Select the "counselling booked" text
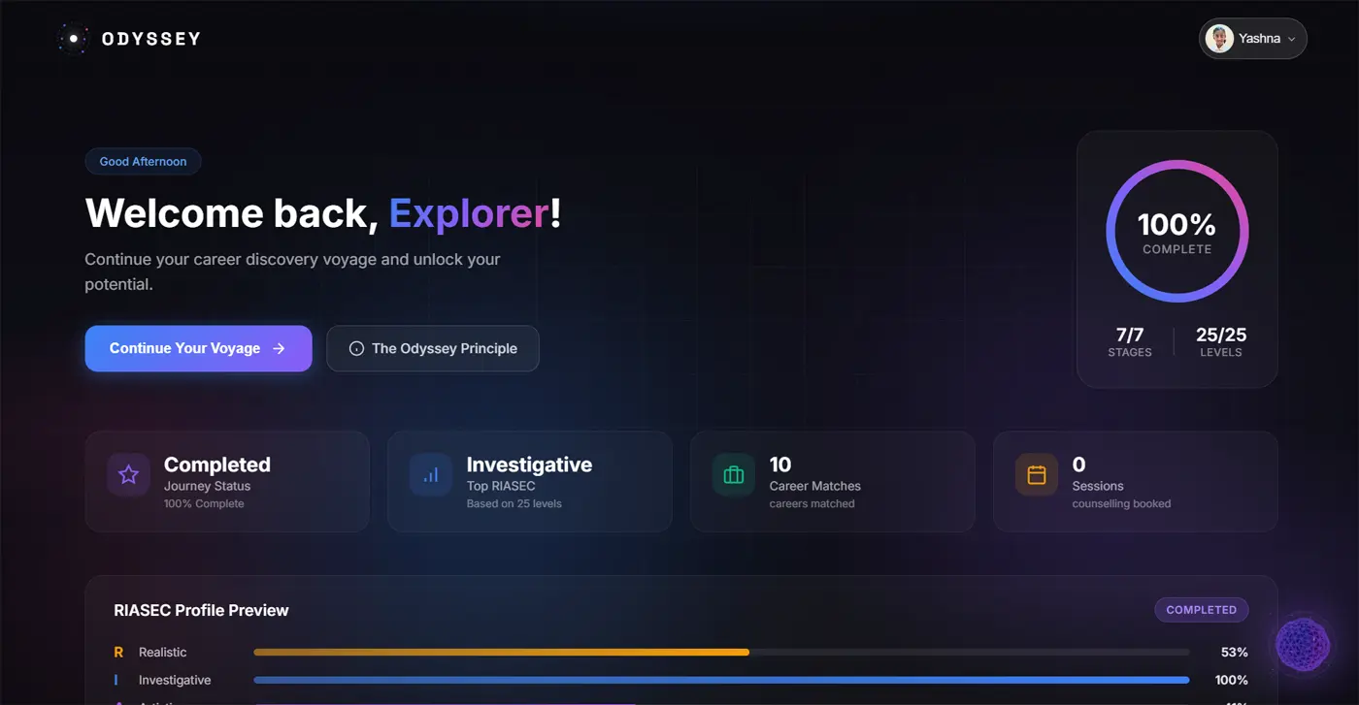Image resolution: width=1359 pixels, height=705 pixels. (1121, 504)
